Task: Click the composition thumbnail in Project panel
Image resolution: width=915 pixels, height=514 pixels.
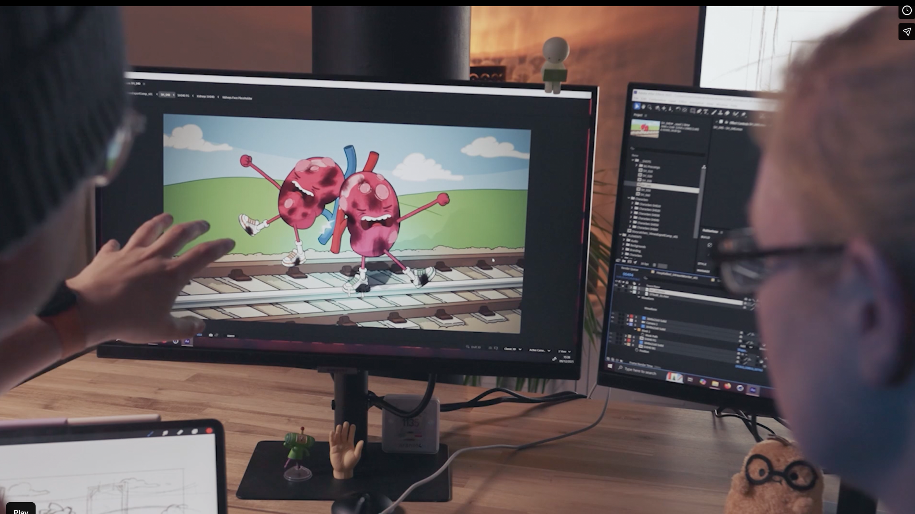Action: click(x=645, y=128)
